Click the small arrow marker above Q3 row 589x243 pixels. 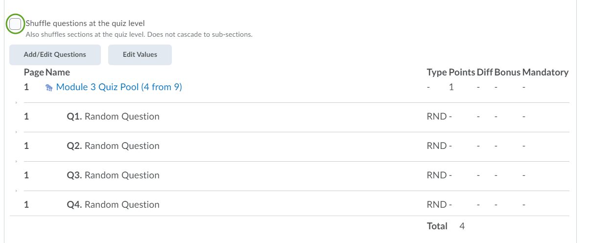16,161
